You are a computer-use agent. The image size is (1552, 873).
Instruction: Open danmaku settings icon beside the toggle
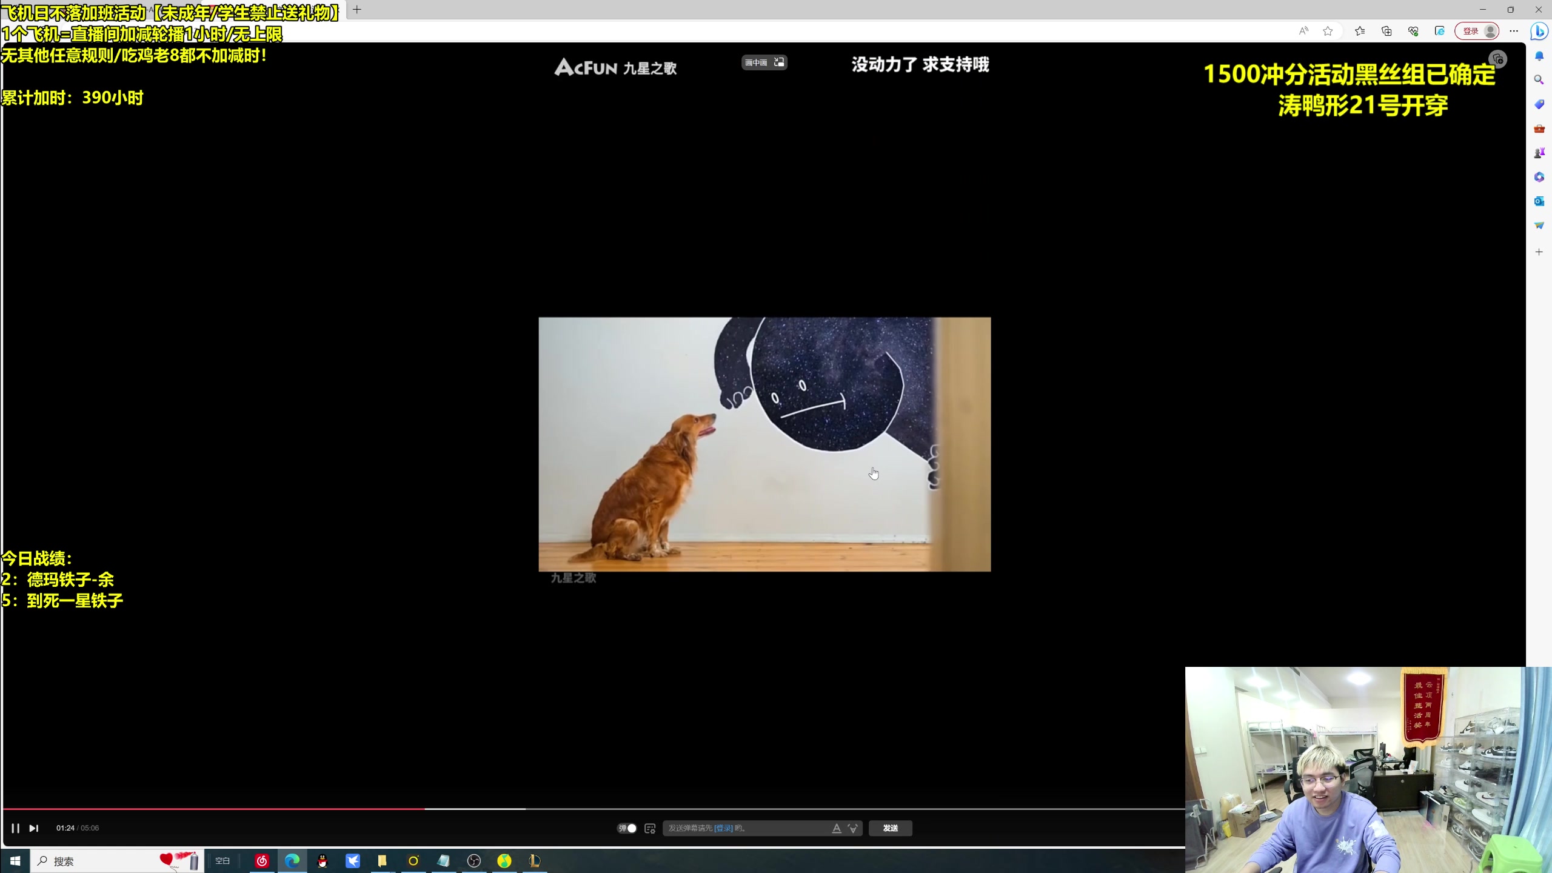[650, 828]
